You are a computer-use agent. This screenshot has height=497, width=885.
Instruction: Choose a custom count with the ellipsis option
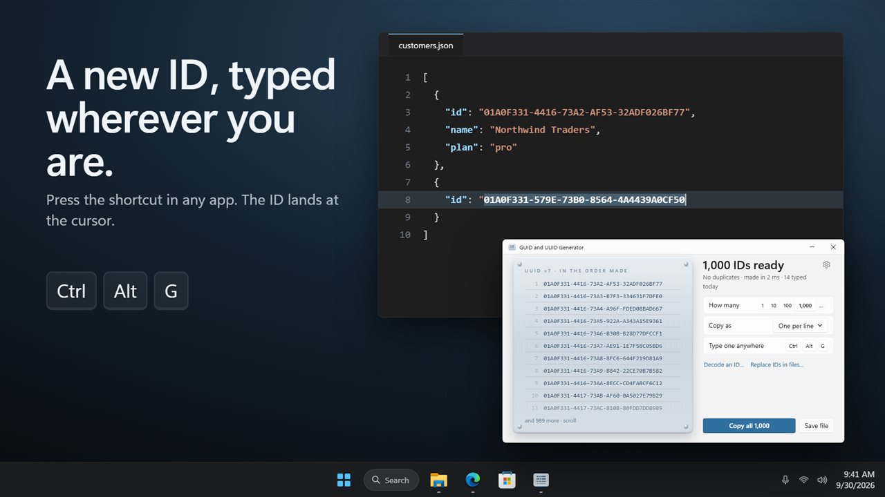point(821,305)
